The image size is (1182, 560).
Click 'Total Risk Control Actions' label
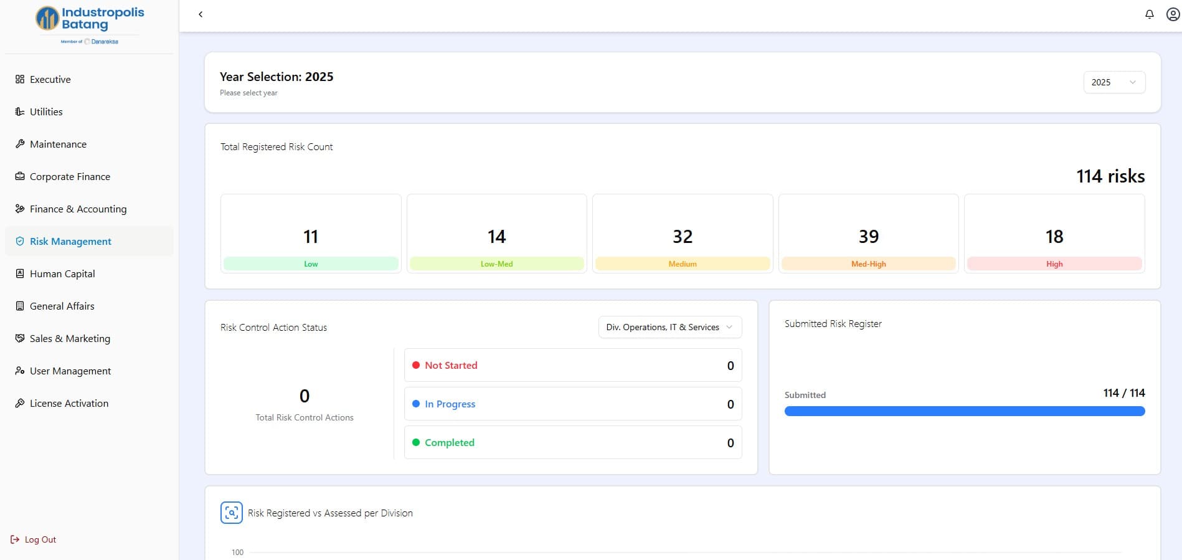click(x=305, y=417)
